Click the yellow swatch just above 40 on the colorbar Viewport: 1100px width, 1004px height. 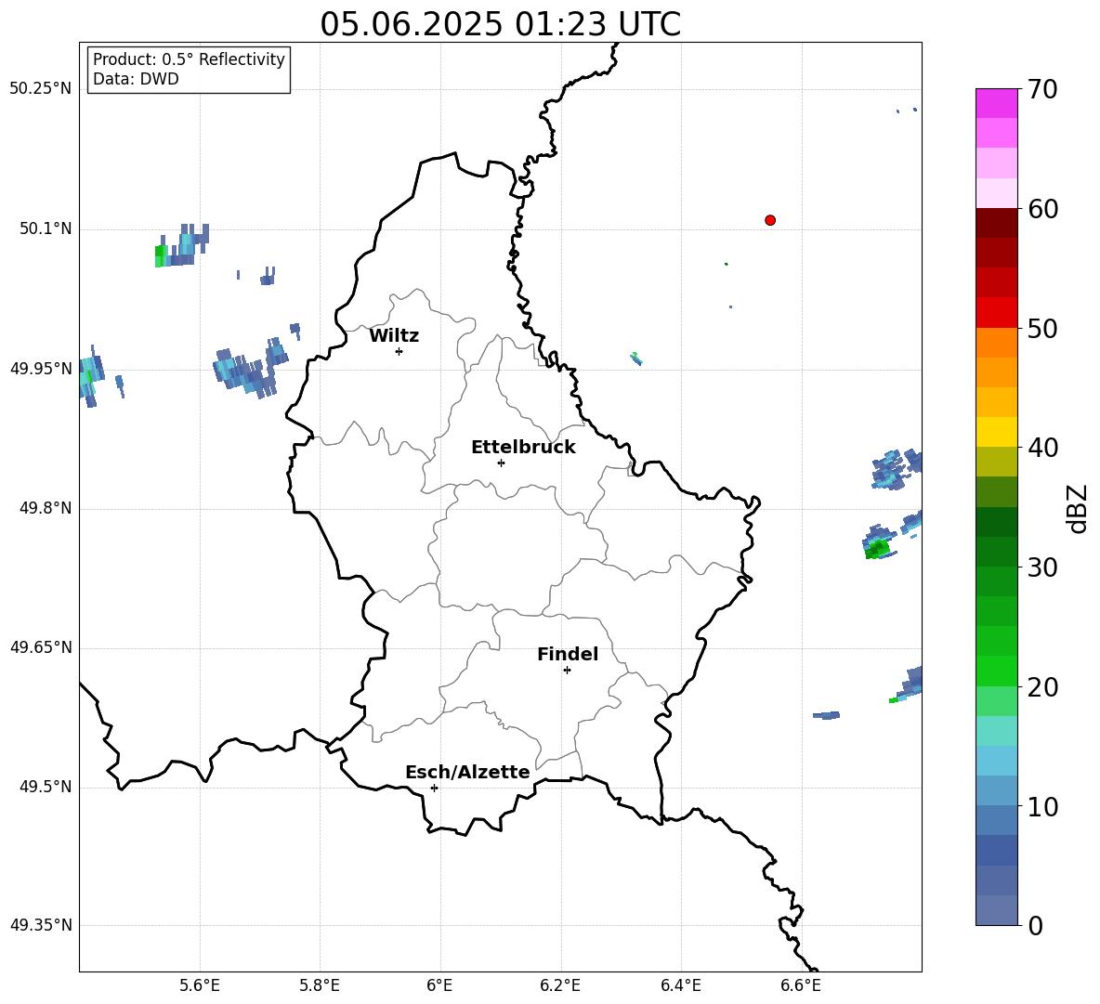click(996, 432)
